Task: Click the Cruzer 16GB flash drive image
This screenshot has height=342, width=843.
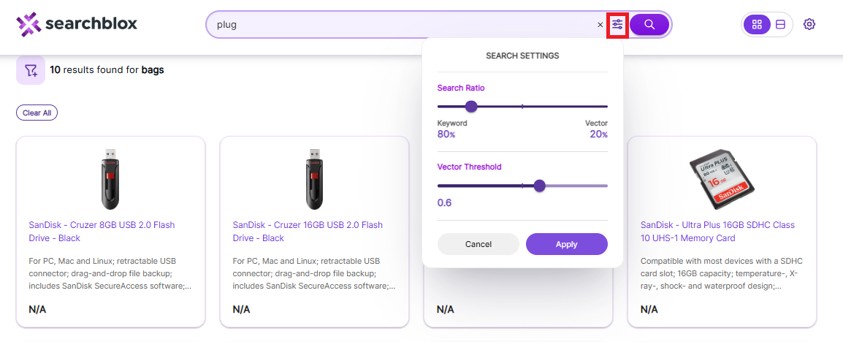Action: 315,179
